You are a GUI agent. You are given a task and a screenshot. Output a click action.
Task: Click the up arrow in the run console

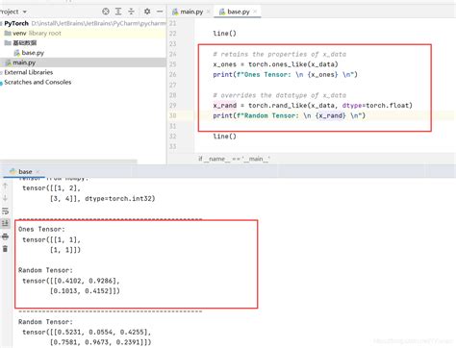coord(5,186)
